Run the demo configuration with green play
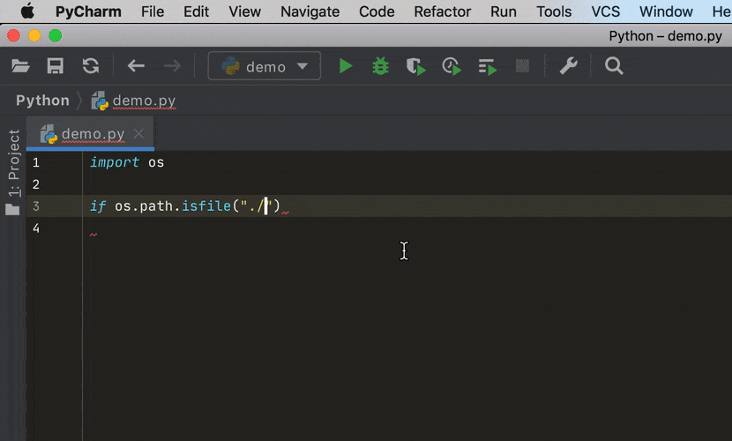Viewport: 732px width, 441px height. 346,66
